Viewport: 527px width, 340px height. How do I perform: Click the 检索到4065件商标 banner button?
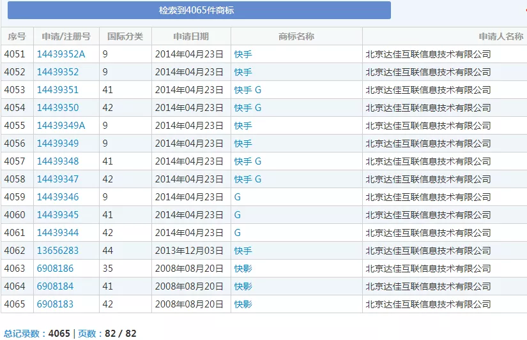click(x=199, y=10)
